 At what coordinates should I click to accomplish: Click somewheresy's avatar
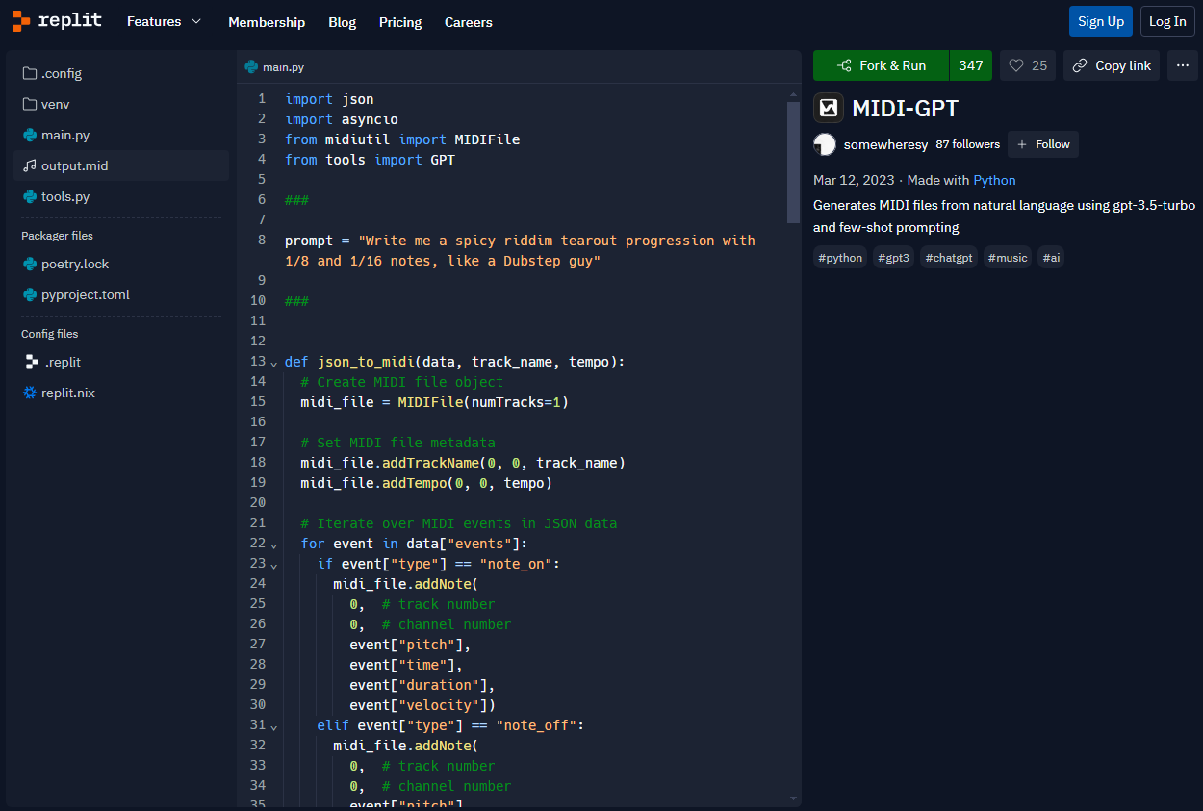825,144
